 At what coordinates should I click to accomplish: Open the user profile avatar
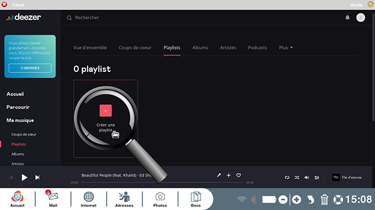point(361,17)
